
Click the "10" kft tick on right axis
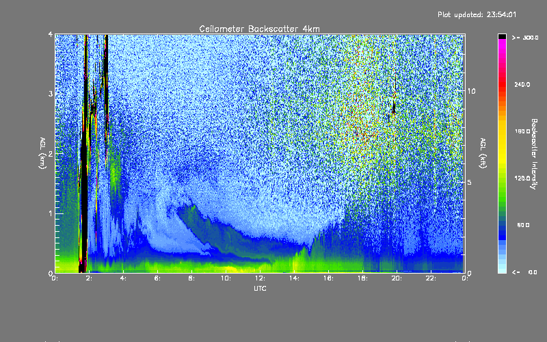471,91
